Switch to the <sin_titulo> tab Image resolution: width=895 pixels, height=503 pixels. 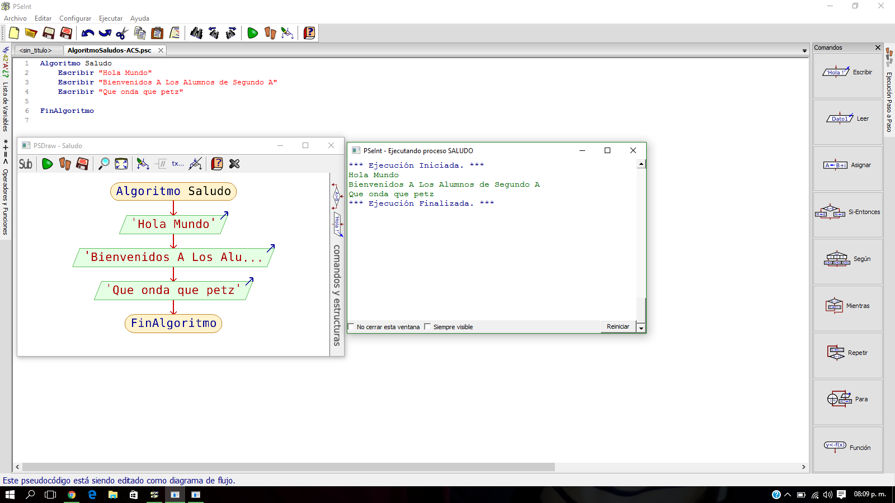tap(36, 50)
